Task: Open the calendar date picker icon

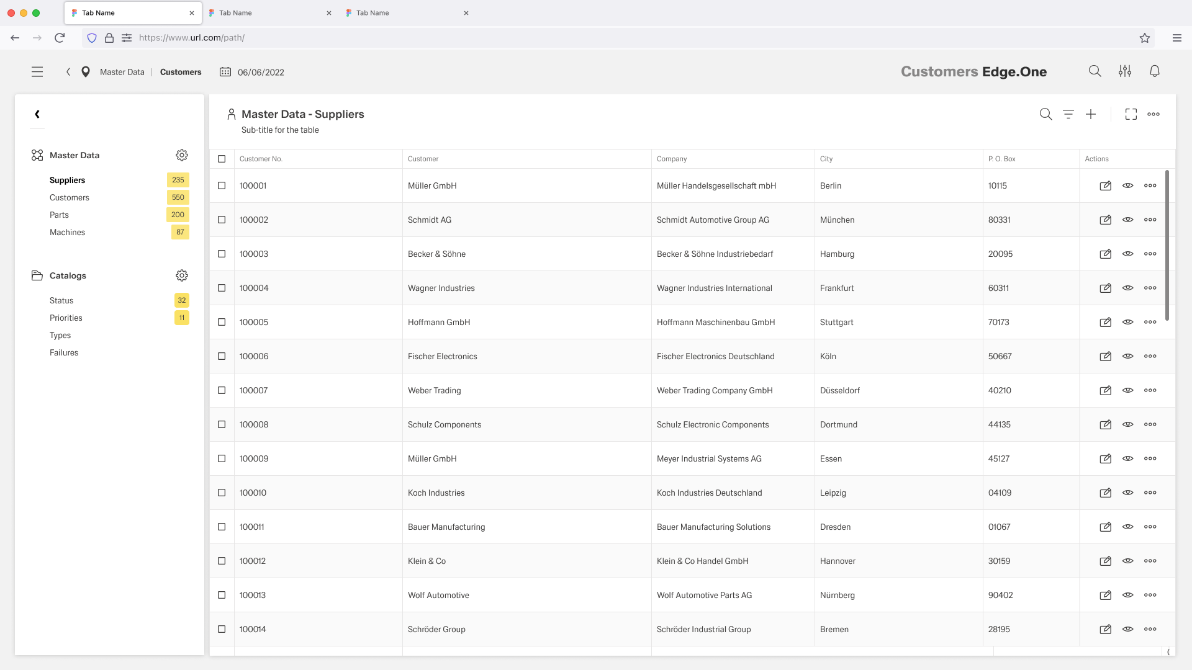Action: click(x=225, y=72)
